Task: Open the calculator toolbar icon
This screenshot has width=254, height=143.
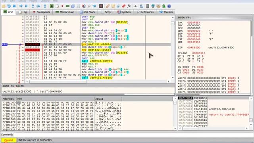Action: click(148, 6)
